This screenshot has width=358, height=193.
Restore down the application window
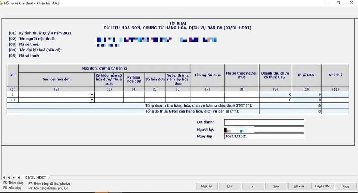(x=338, y=3)
